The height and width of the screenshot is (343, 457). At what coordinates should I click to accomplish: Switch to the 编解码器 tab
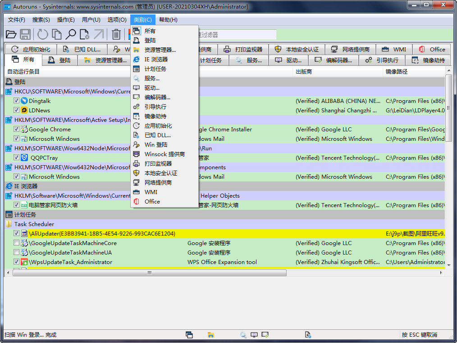coord(333,60)
